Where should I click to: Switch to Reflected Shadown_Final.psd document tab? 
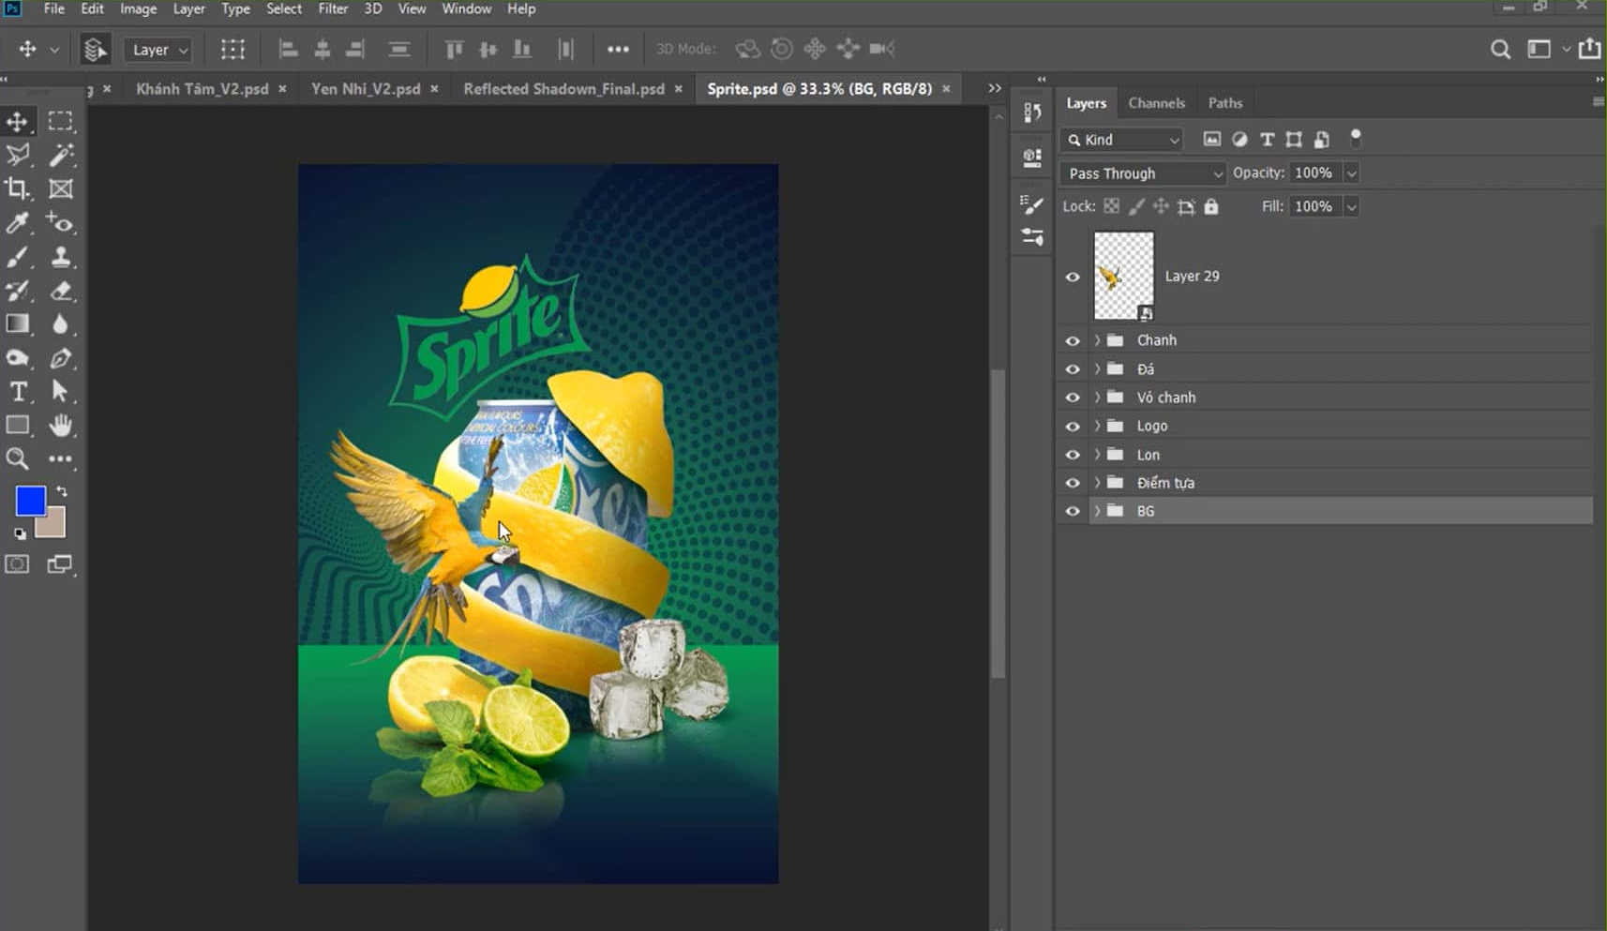point(563,89)
